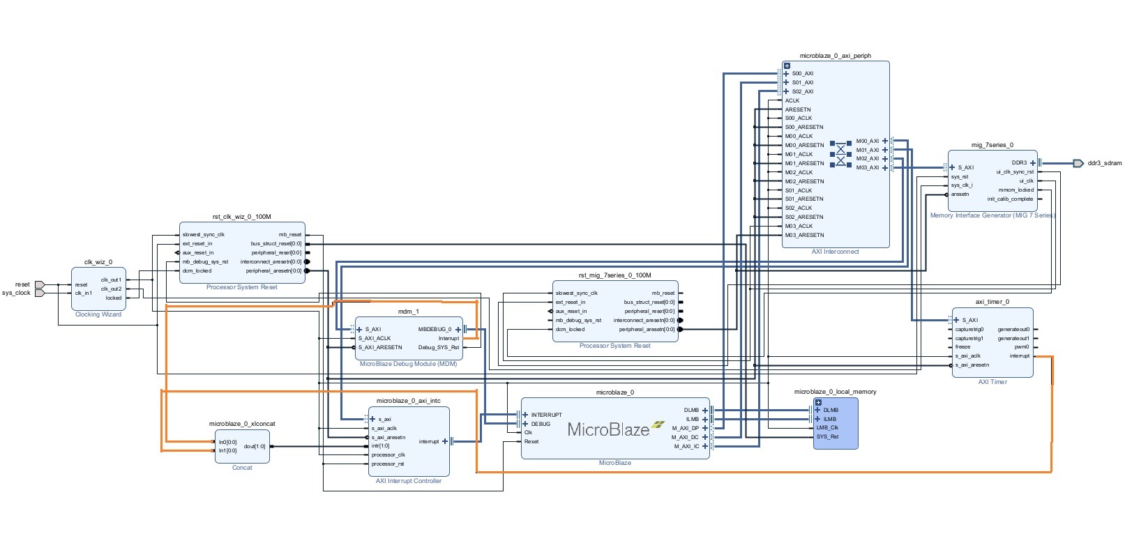The image size is (1125, 543).
Task: Expand the microblaze_0_local_memory hierarchy icon
Action: click(818, 402)
